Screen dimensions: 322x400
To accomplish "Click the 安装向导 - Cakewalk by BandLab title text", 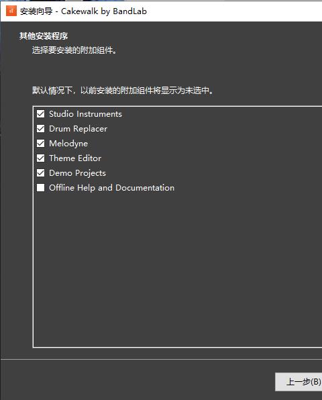I will (x=83, y=11).
